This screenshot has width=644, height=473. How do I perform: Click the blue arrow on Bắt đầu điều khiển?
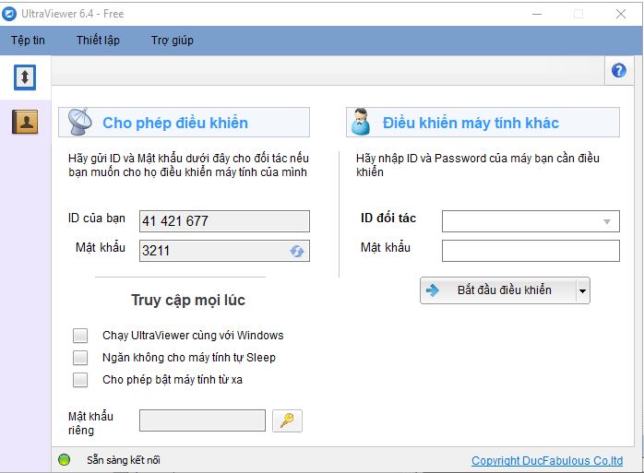coord(433,290)
